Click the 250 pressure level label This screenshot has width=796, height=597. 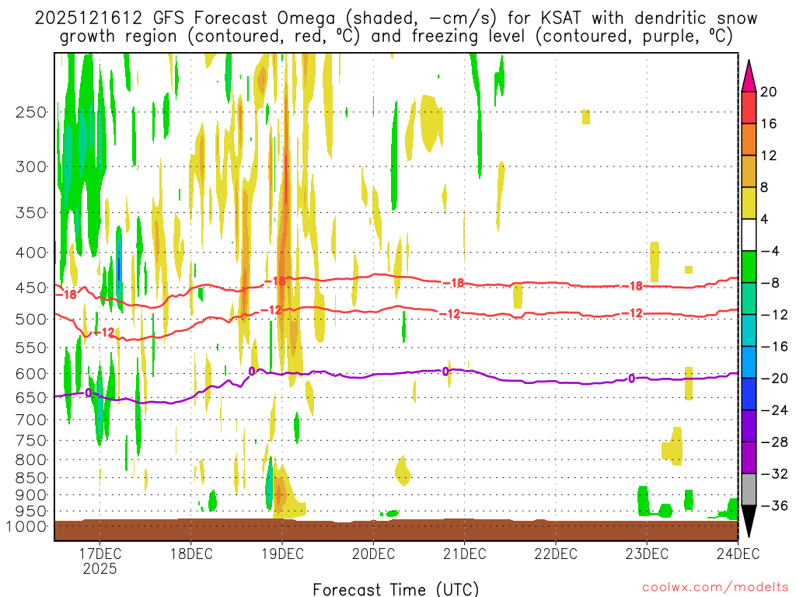click(x=31, y=112)
